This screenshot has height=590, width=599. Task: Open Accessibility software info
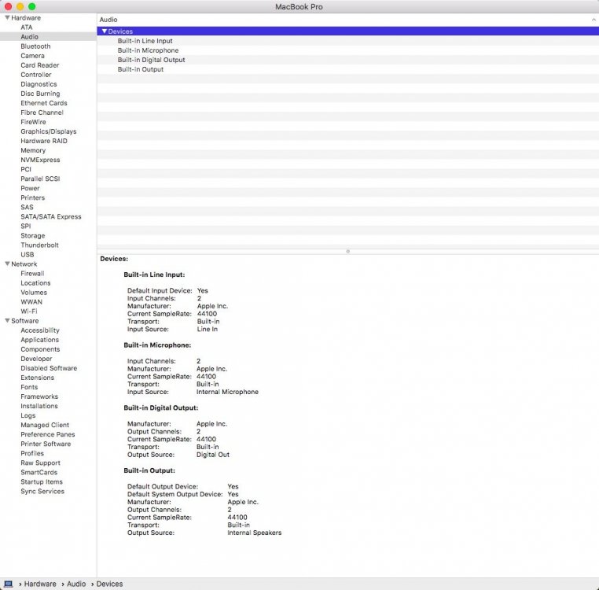pyautogui.click(x=40, y=330)
